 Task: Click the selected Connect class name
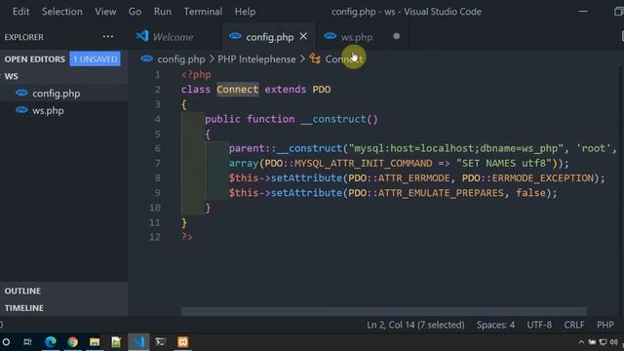238,89
